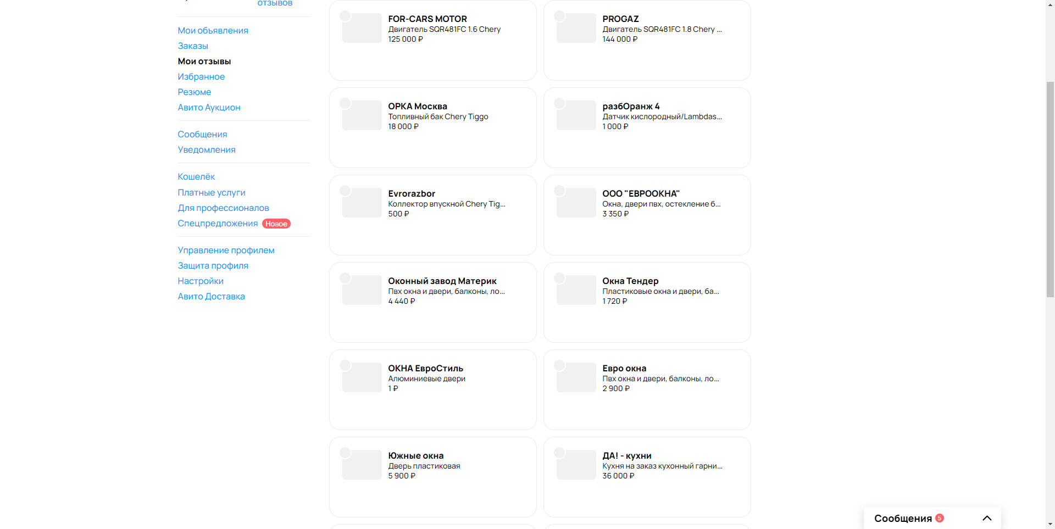Go to Заказы section
The width and height of the screenshot is (1055, 529).
(x=193, y=46)
